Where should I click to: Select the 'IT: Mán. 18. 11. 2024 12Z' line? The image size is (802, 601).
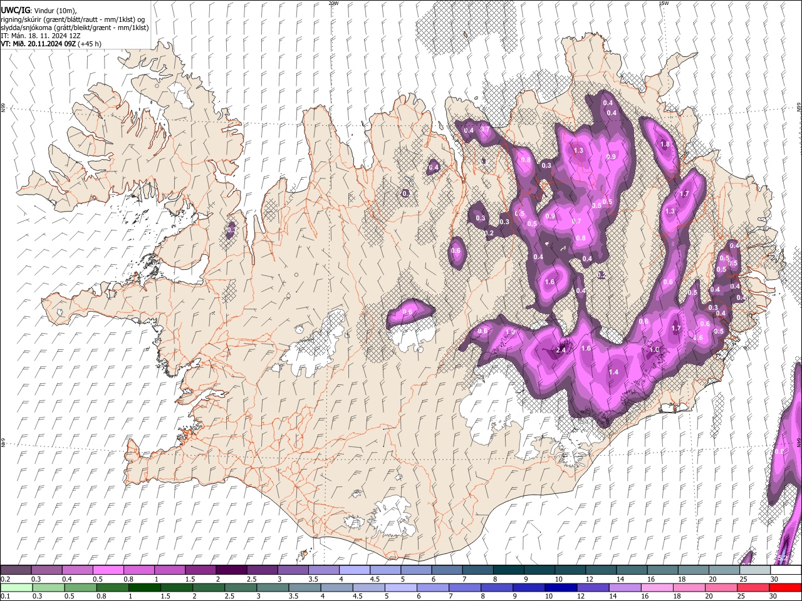click(x=41, y=36)
